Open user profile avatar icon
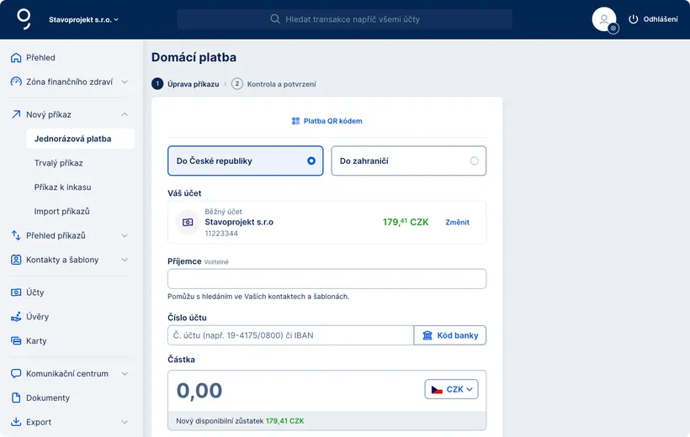Screen dimensions: 690x437 coord(603,18)
